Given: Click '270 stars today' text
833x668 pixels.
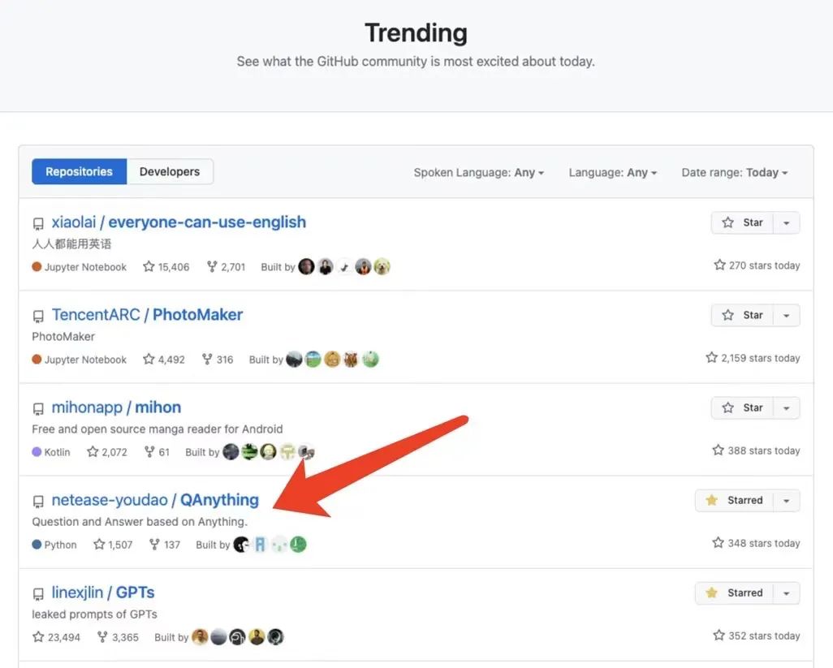Looking at the screenshot, I should click(x=764, y=265).
